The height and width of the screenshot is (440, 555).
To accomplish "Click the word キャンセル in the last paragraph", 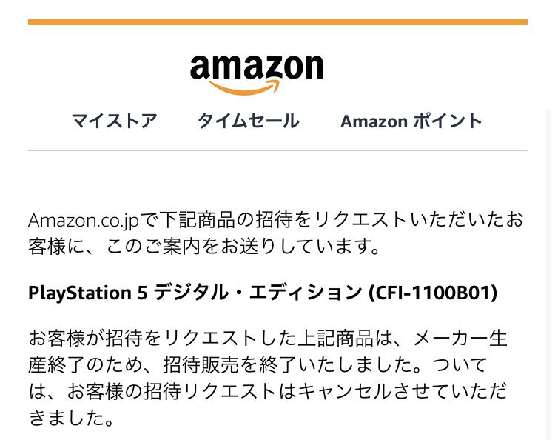I will 345,391.
